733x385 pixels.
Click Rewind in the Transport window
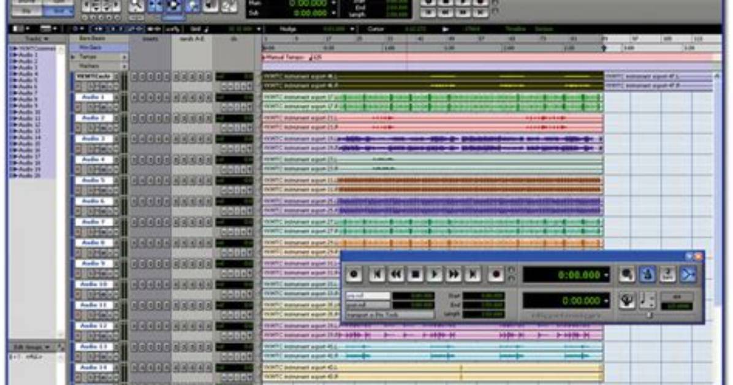(396, 274)
